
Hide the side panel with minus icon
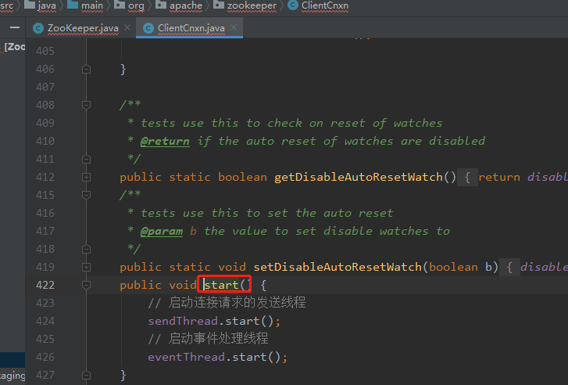click(x=15, y=27)
